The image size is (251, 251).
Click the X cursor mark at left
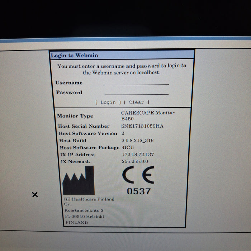[35, 195]
